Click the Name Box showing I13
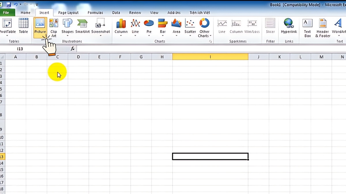This screenshot has height=194, width=346. pyautogui.click(x=20, y=49)
